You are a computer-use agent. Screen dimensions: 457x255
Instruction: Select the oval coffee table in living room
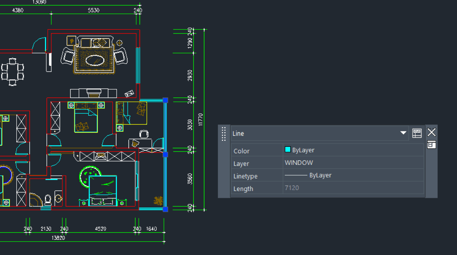point(94,60)
